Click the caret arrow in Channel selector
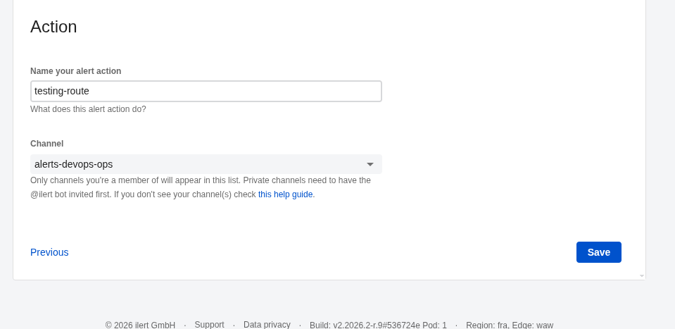675x329 pixels. pyautogui.click(x=370, y=164)
